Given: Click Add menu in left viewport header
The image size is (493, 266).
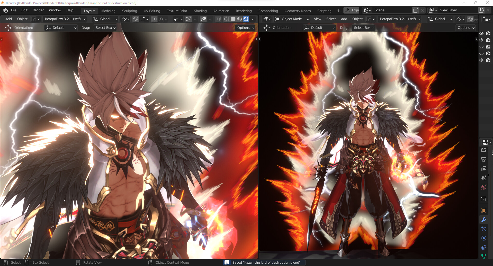Looking at the screenshot, I should point(9,19).
